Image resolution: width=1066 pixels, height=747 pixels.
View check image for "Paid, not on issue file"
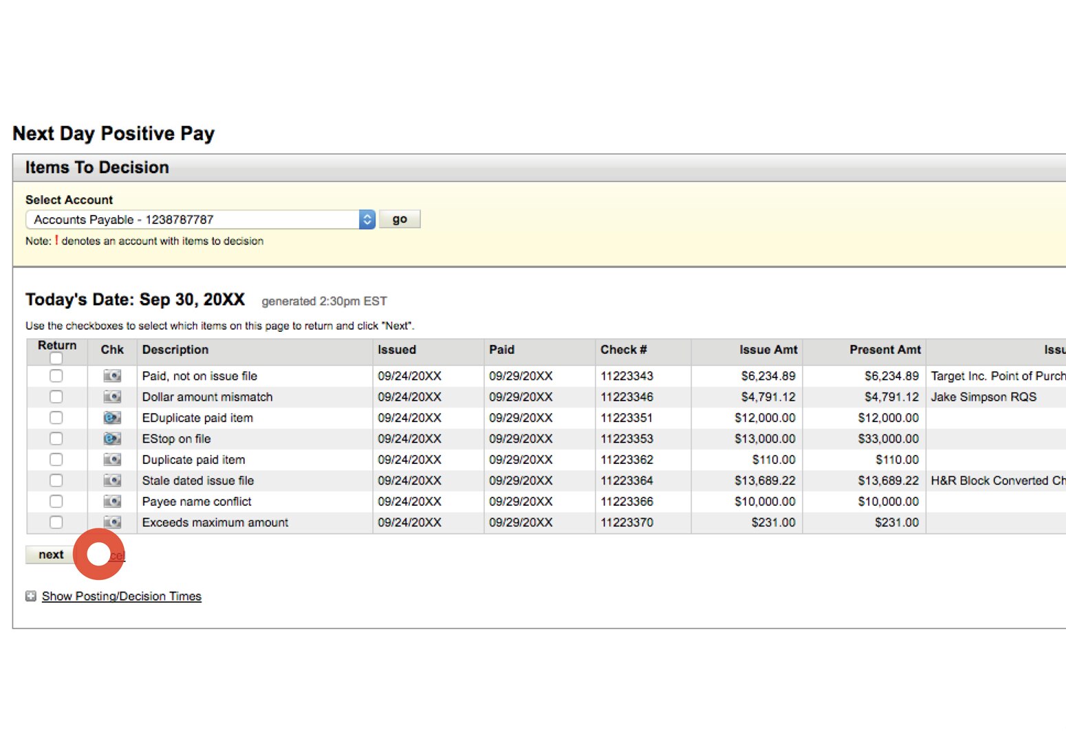[x=111, y=376]
